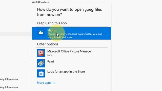Select Paint as the default app
Screen dimensions: 162x91
tap(72, 63)
